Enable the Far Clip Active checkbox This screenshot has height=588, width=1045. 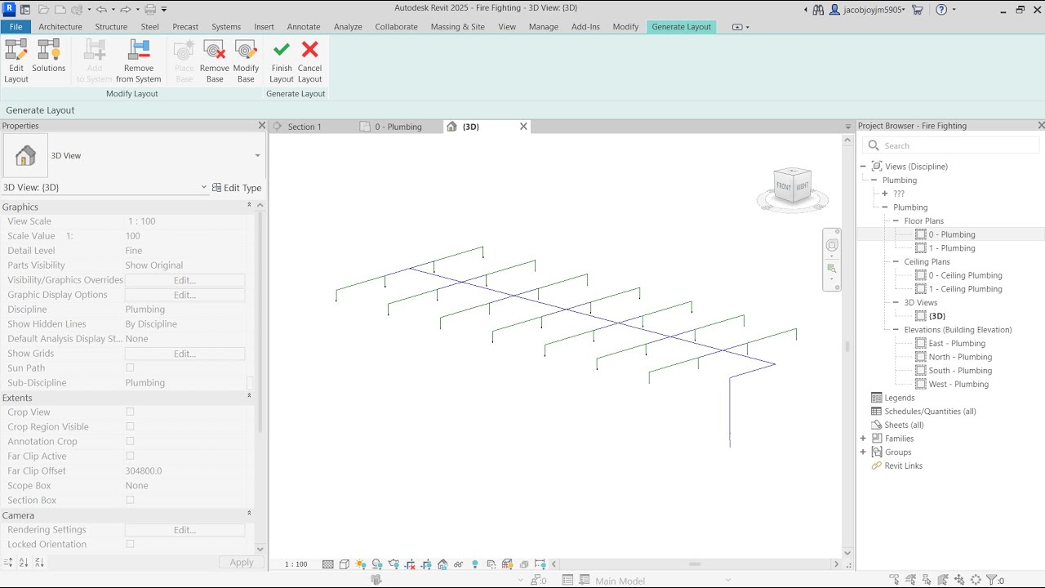(130, 457)
